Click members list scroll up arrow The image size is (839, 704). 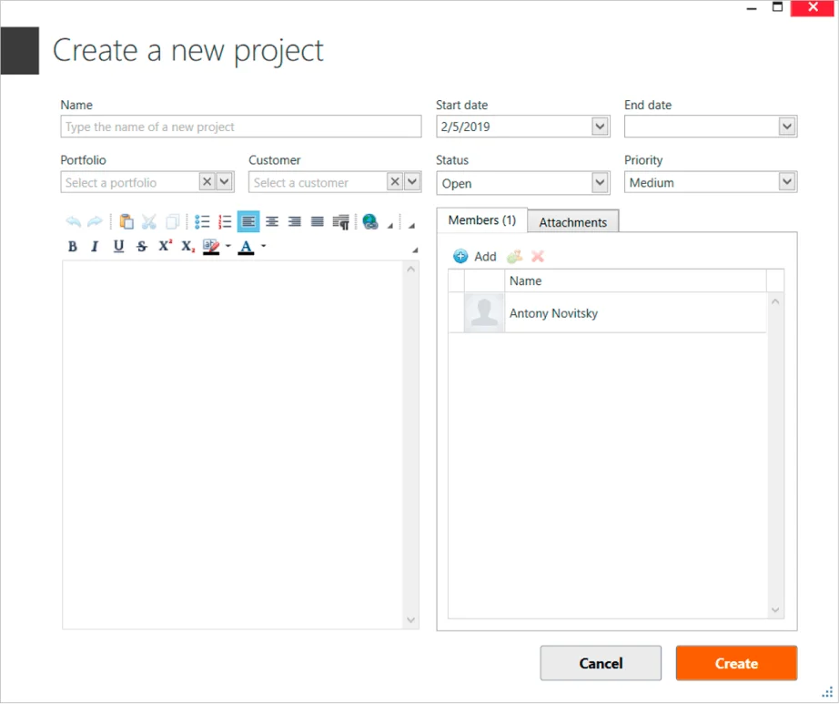point(775,302)
